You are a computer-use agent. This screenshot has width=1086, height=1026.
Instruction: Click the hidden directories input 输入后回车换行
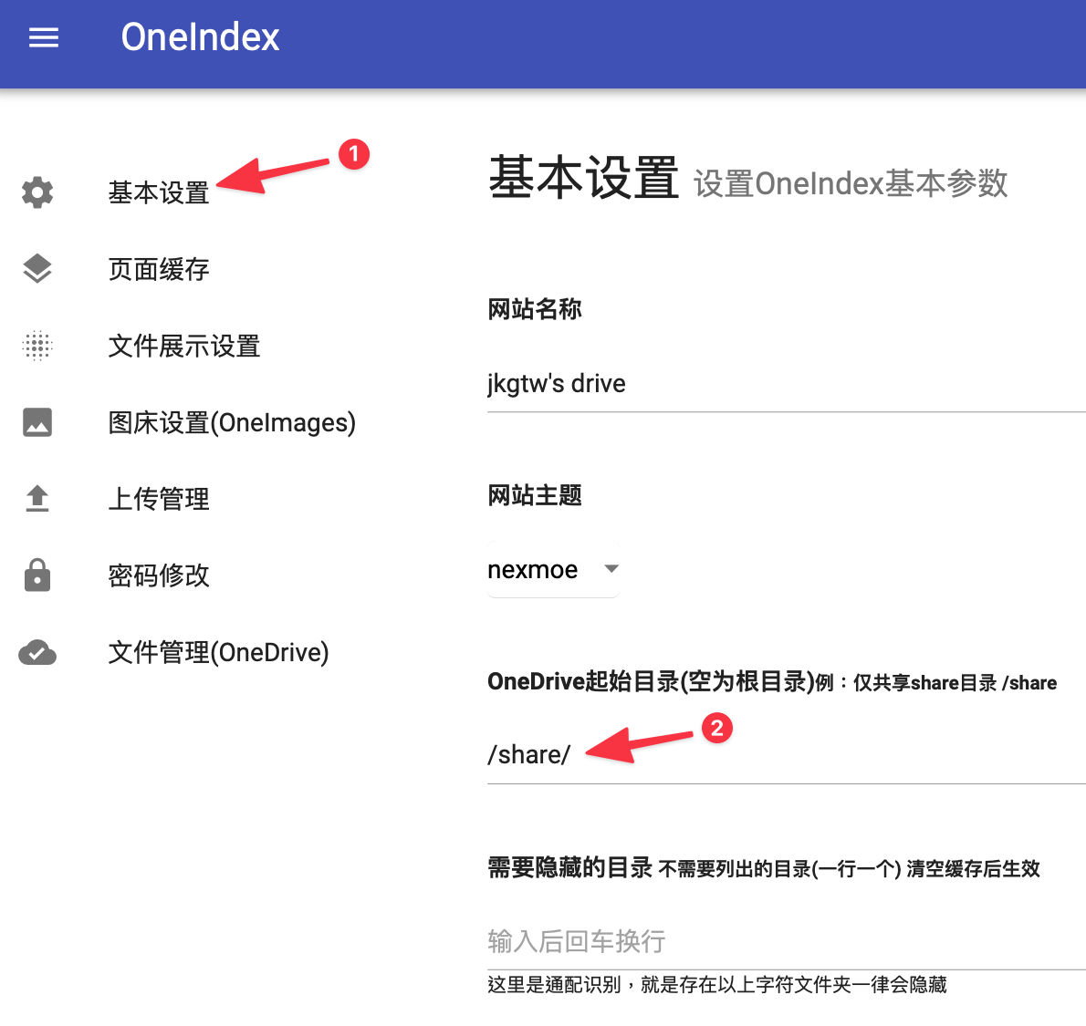786,941
